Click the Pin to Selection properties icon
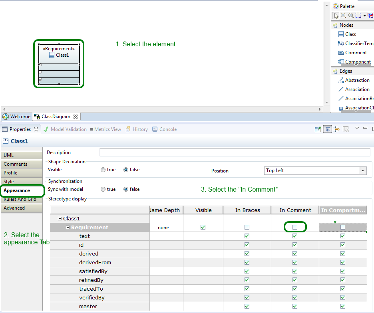This screenshot has width=374, height=313. (318, 129)
